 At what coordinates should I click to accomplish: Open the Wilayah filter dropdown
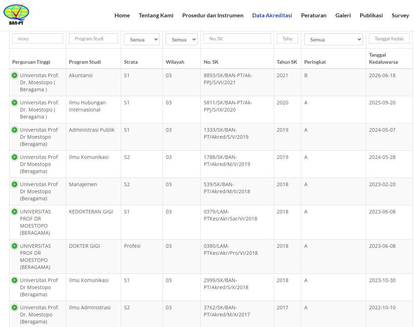tap(181, 39)
